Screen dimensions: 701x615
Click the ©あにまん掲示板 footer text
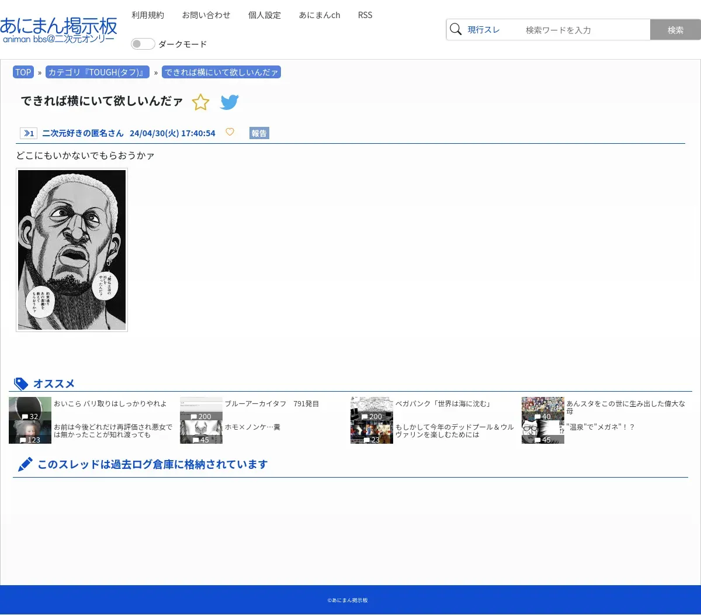[348, 600]
